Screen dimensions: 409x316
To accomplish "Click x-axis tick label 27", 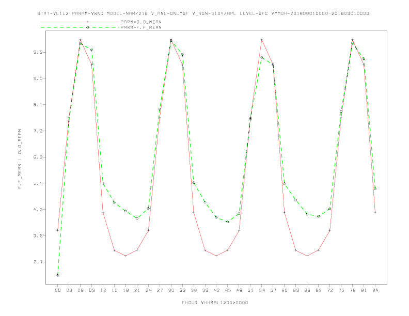I will point(160,290).
